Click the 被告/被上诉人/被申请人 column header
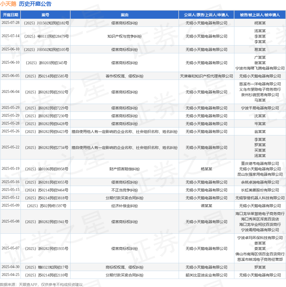The width and height of the screenshot is (286, 287). (260, 15)
